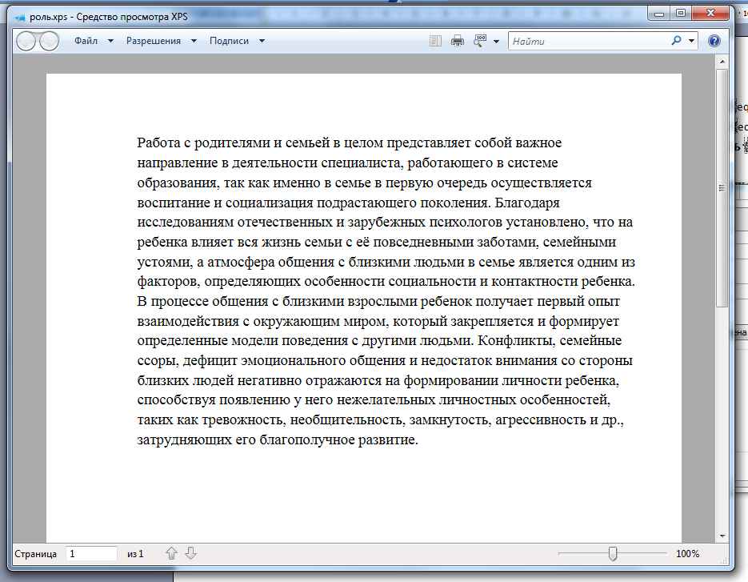Click the vertical scrollbar thumb

[x=722, y=187]
